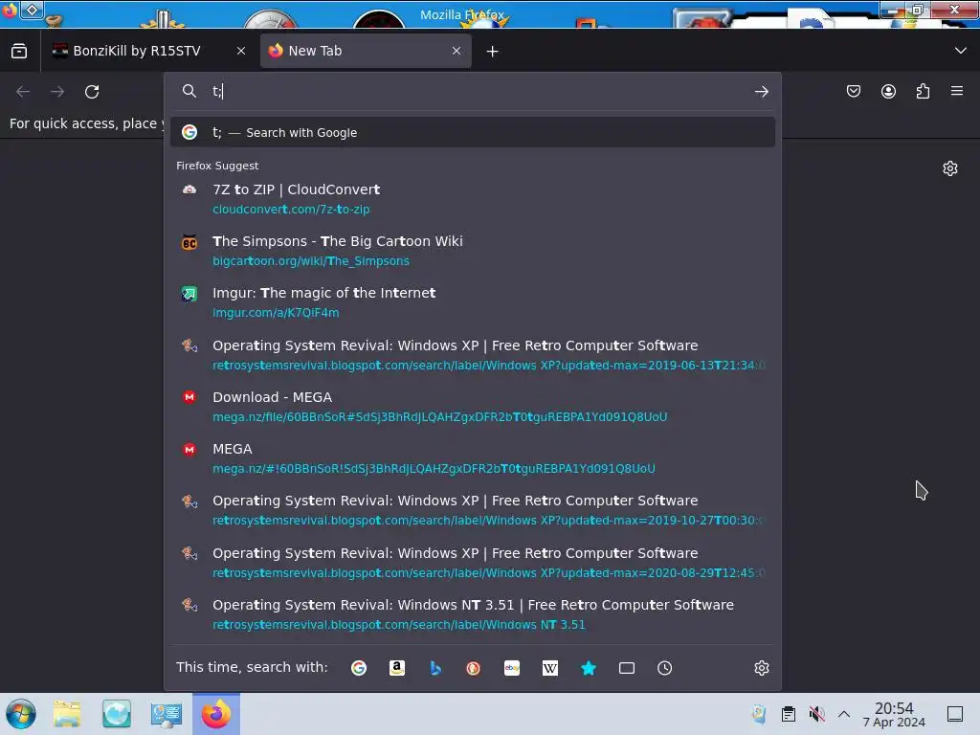Viewport: 980px width, 735px height.
Task: Click the Firefox taskbar button
Action: (216, 714)
